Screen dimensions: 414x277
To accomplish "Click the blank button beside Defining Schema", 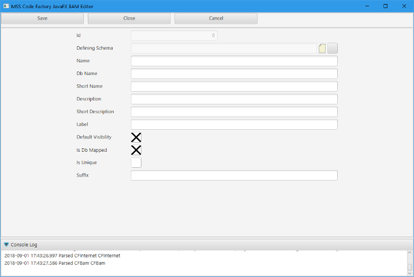I will point(333,48).
